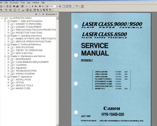Expand 1. DANGER TO PERSONNEL bookmark
Screen dimensions: 157x126
tap(8, 24)
